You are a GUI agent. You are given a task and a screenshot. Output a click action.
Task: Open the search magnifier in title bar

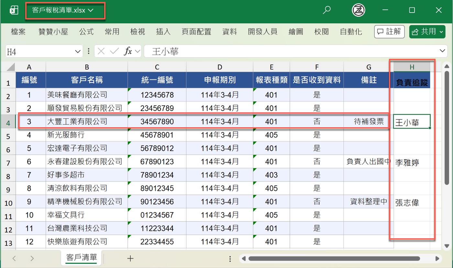point(327,10)
